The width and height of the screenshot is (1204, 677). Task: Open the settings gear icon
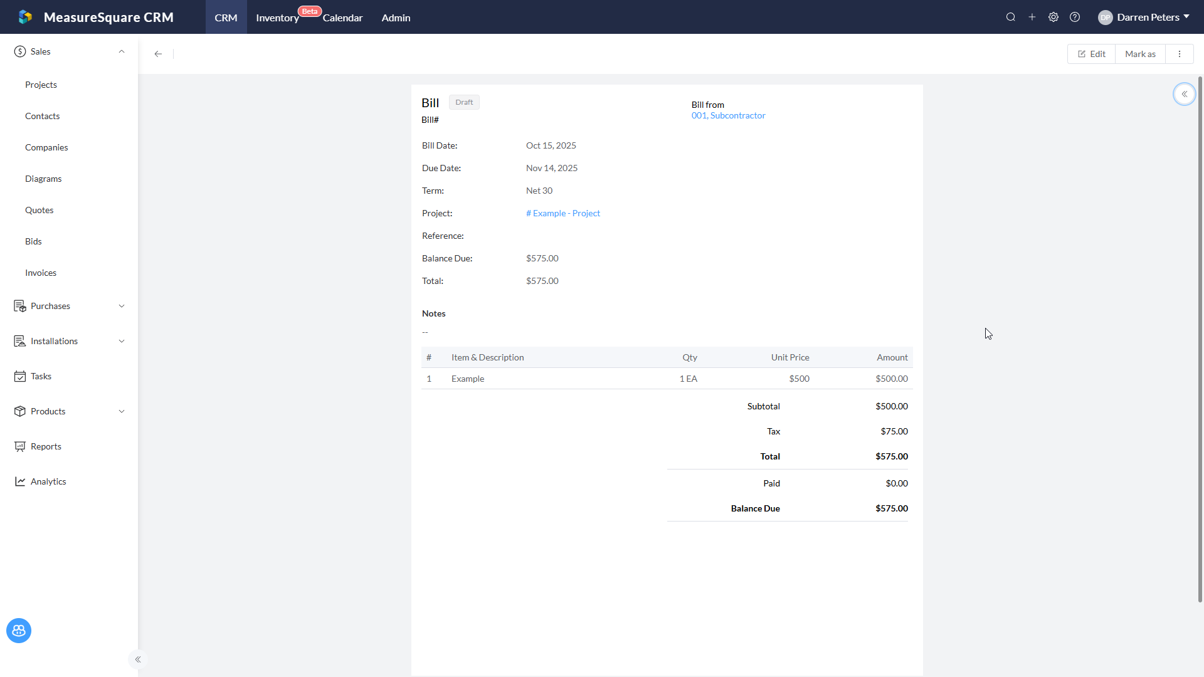point(1053,18)
